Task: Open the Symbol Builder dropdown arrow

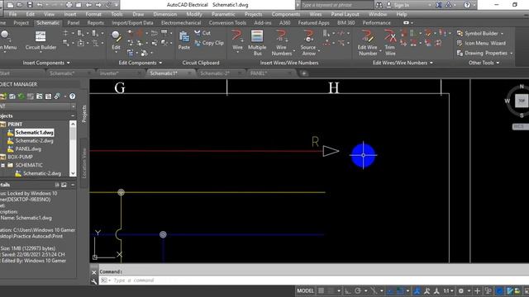Action: point(502,34)
